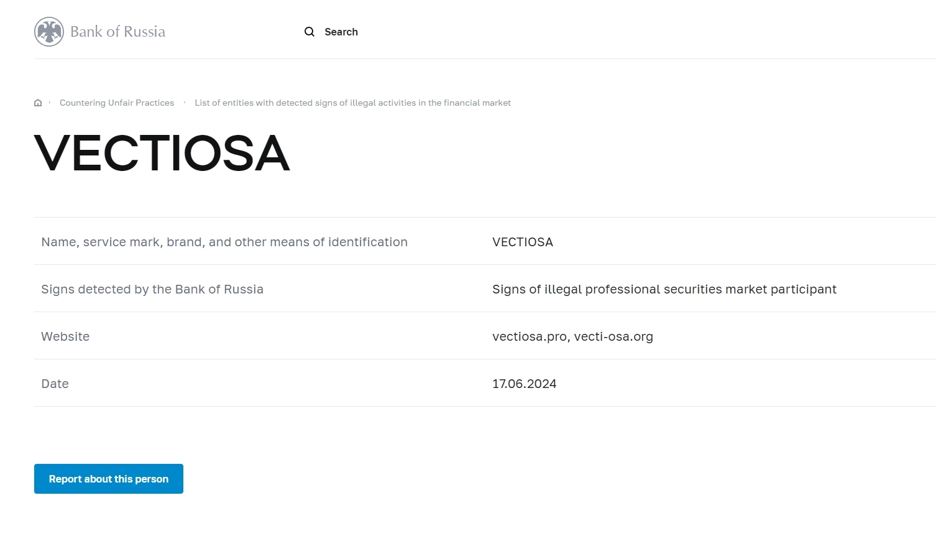Click the Bank of Russia eagle emblem
This screenshot has height=536, width=936.
(x=49, y=32)
